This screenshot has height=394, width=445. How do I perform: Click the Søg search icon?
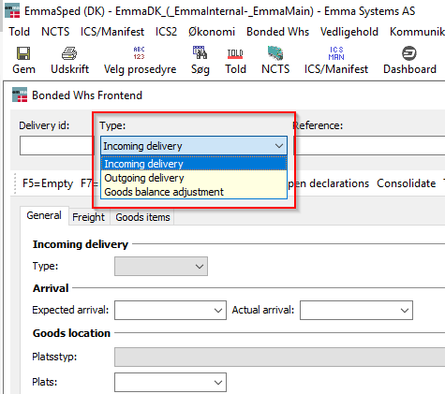point(200,53)
